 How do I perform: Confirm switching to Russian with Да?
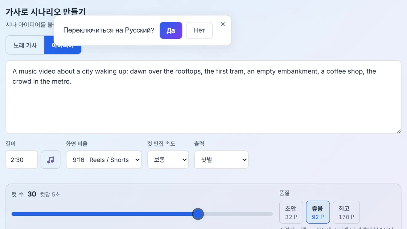click(x=171, y=30)
